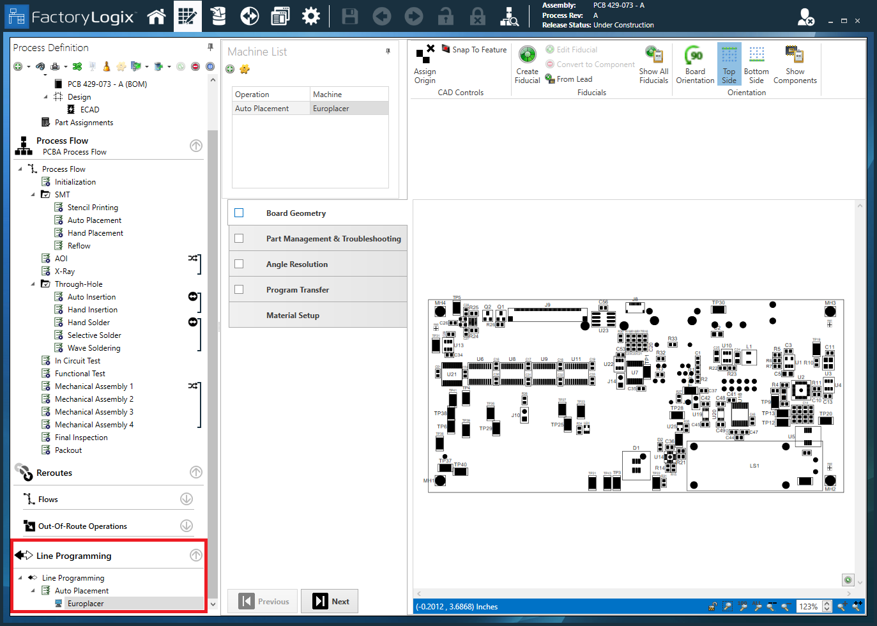Open search binoculars in Process Definition toolbar
This screenshot has height=626, width=877.
click(x=41, y=66)
